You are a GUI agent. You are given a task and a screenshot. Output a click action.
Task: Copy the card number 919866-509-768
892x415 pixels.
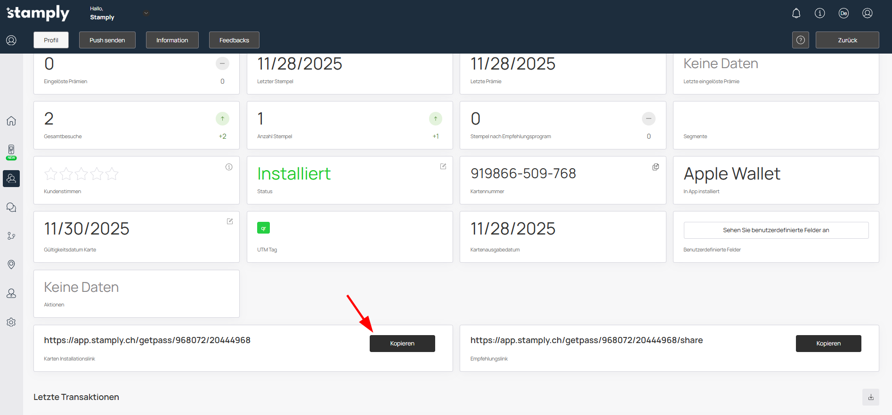click(x=655, y=167)
